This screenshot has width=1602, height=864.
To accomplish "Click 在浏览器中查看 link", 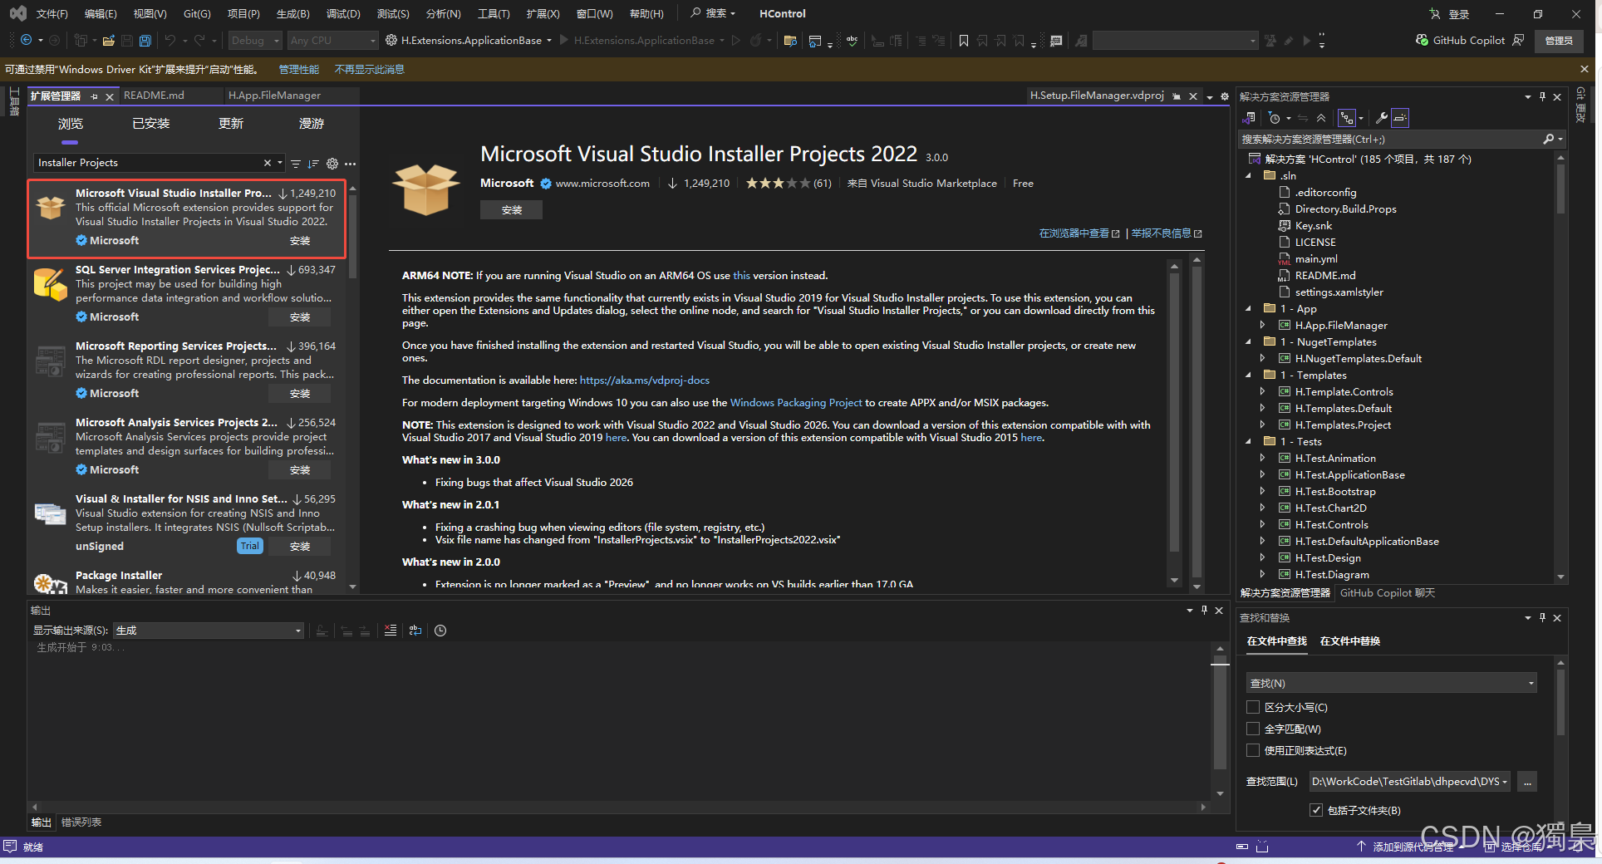I will point(1079,233).
